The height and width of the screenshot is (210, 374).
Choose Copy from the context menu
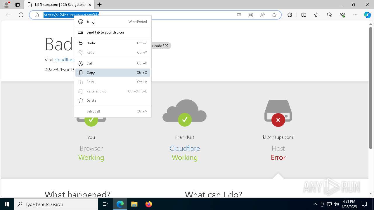pos(113,73)
